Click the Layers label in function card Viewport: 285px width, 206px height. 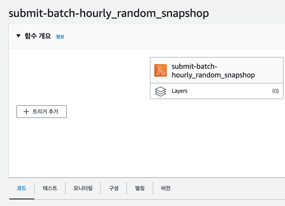(179, 91)
